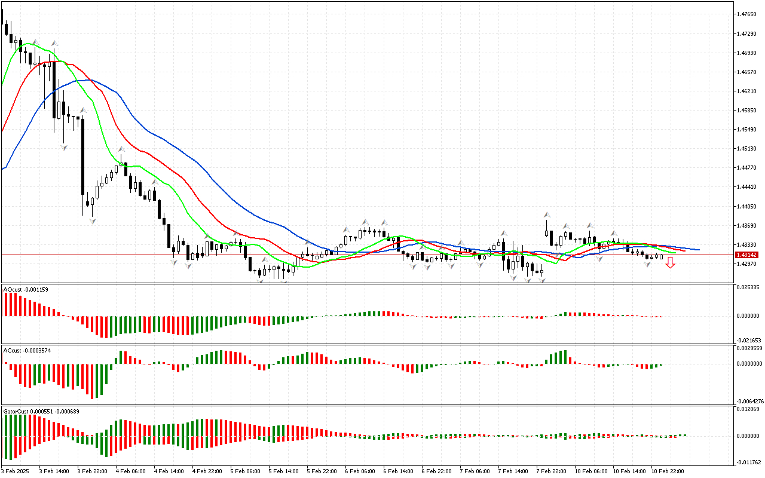
Task: Select the 4 Feb 06:00 time label
Action: (x=130, y=471)
